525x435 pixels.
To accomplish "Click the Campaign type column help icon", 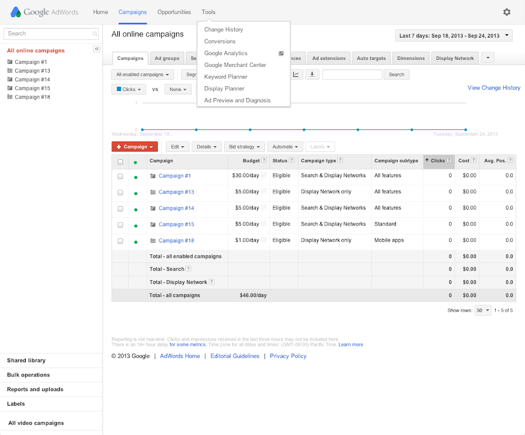I will [340, 160].
